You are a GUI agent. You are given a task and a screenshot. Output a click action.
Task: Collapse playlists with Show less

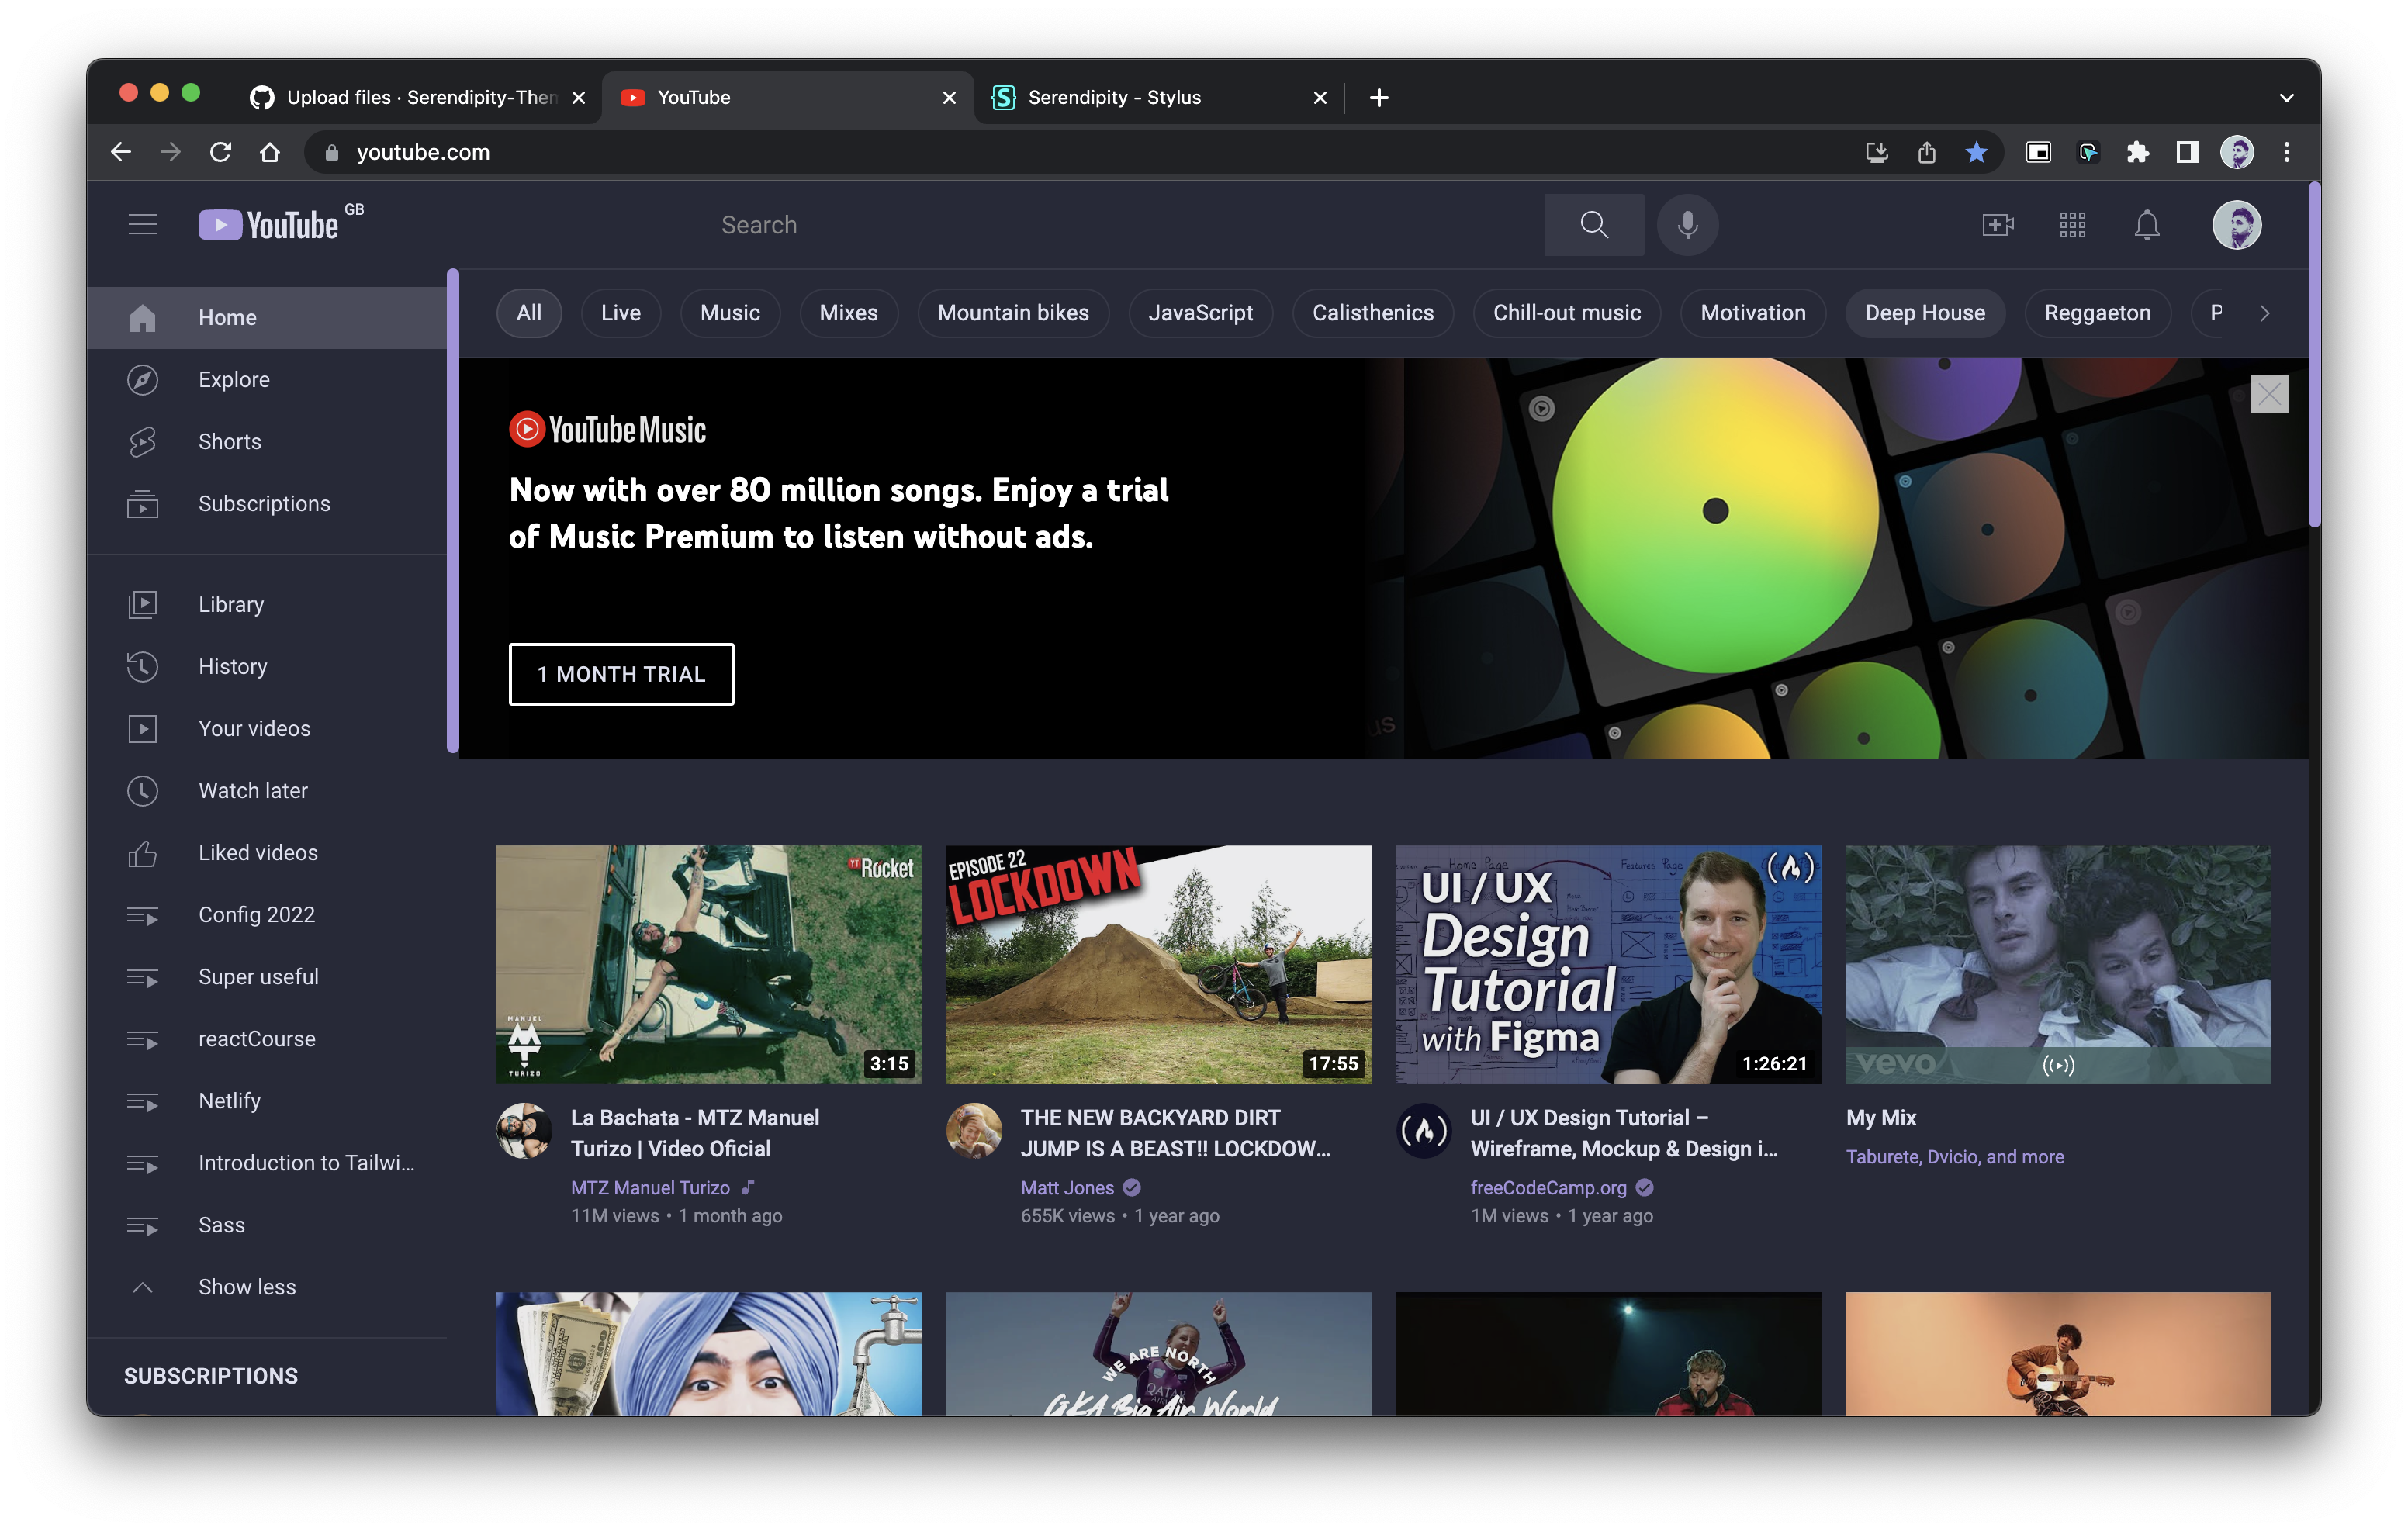point(246,1286)
